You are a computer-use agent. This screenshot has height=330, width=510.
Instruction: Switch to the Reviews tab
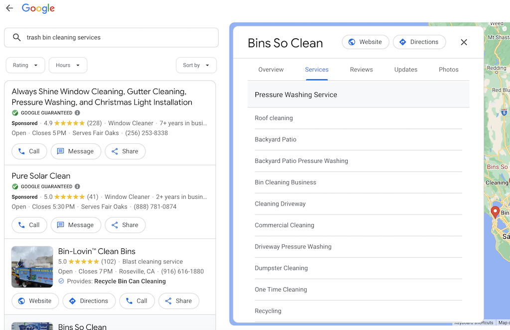(x=361, y=70)
